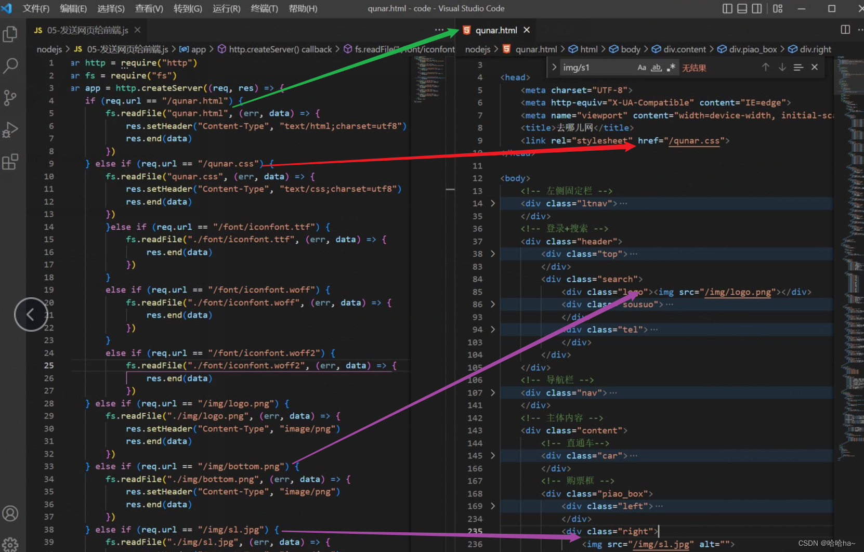Toggle primary side bar layout icon

tap(727, 8)
